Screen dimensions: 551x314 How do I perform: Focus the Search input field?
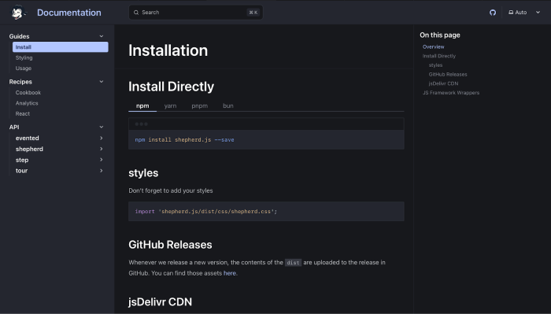point(196,13)
